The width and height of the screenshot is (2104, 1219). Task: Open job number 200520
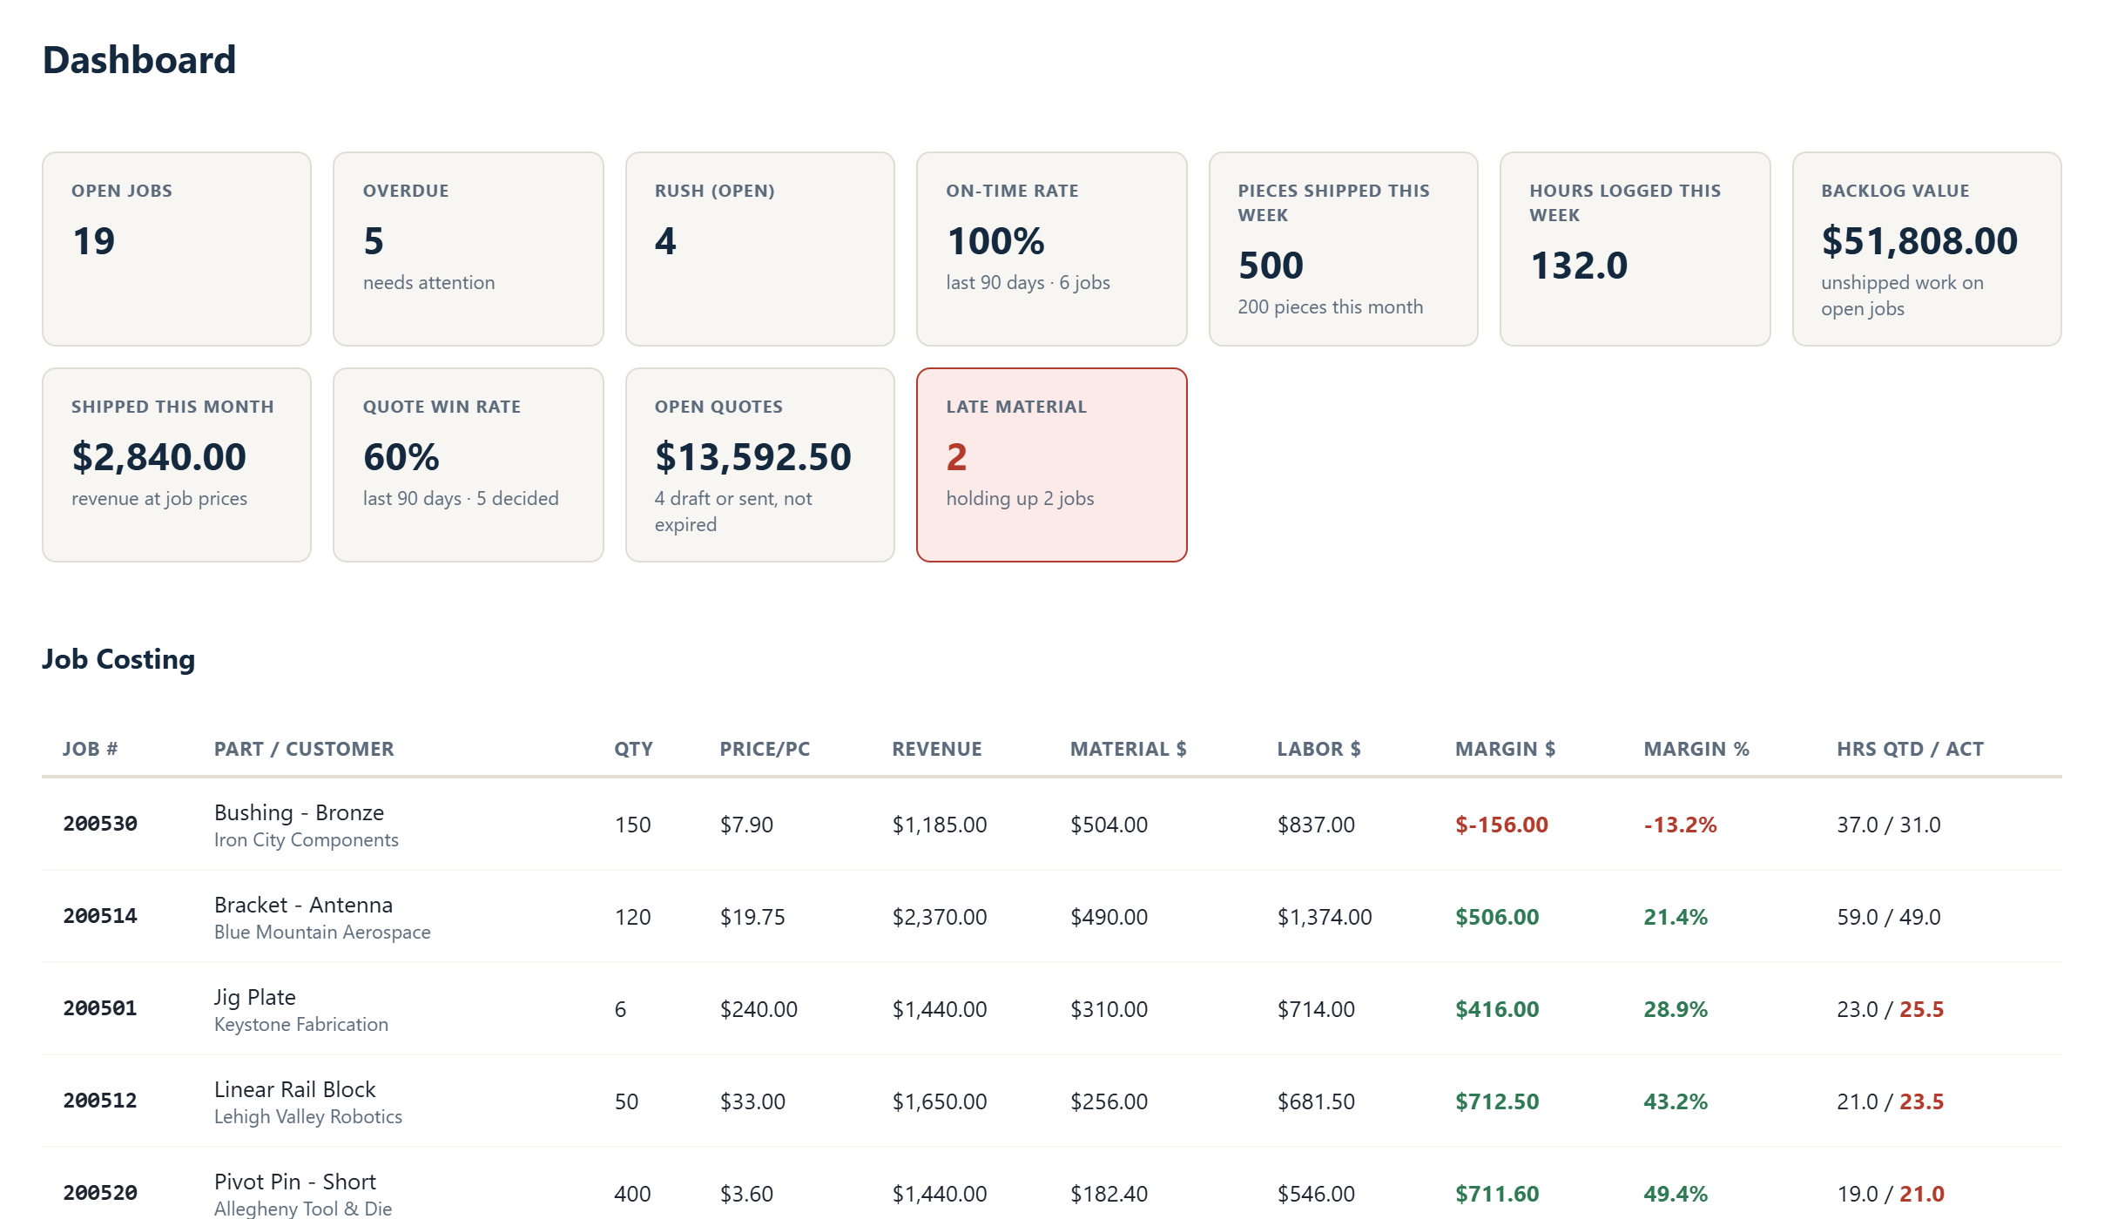[x=100, y=1193]
